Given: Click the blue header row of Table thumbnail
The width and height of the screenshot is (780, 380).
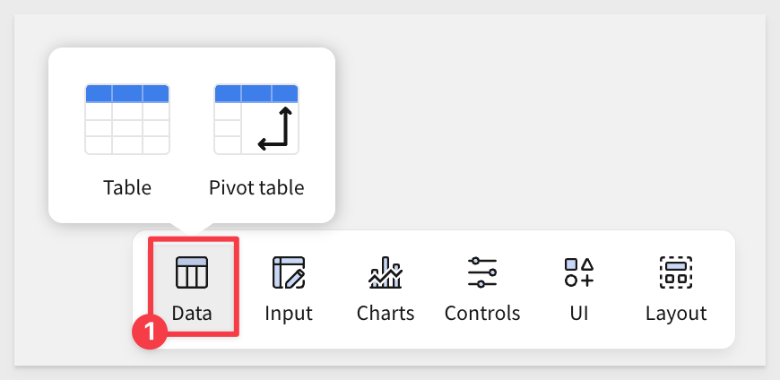Looking at the screenshot, I should point(127,93).
